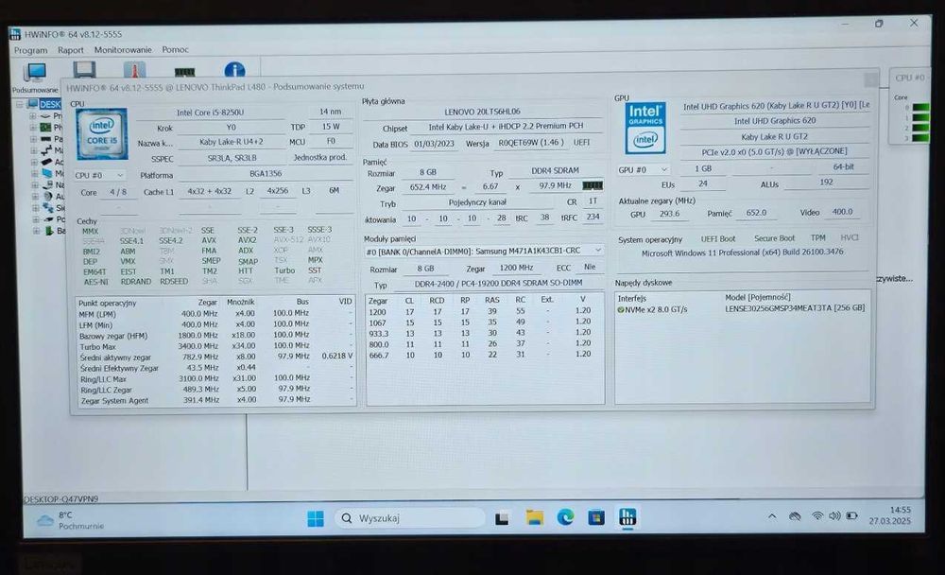Viewport: 945px width, 575px height.
Task: Click the green memory module toolbar icon
Action: (184, 72)
